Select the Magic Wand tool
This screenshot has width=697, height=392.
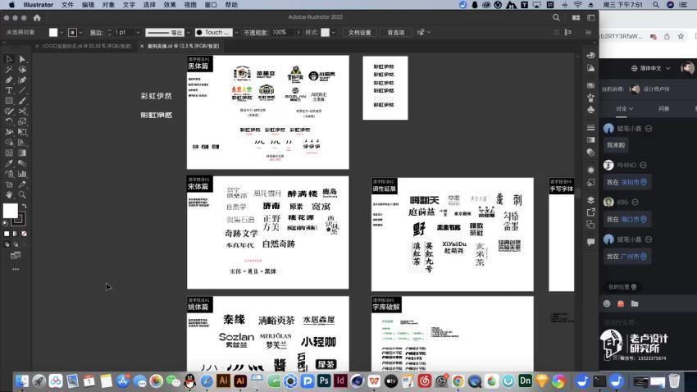[9, 70]
